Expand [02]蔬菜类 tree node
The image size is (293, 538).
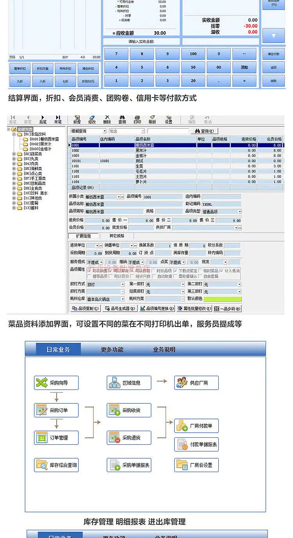pyautogui.click(x=14, y=154)
